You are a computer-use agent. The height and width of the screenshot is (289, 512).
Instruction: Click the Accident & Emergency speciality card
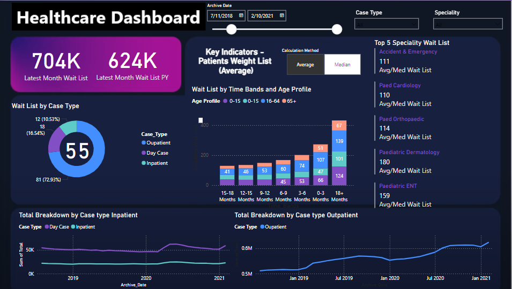coord(408,52)
